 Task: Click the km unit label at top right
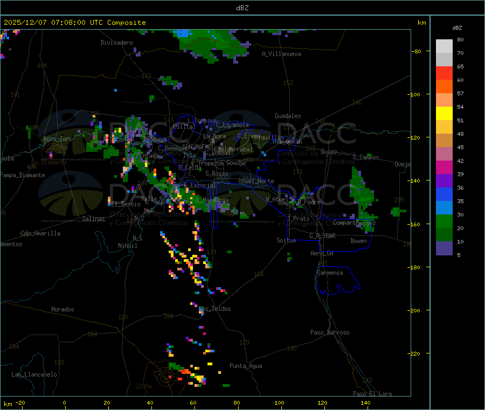pos(421,23)
